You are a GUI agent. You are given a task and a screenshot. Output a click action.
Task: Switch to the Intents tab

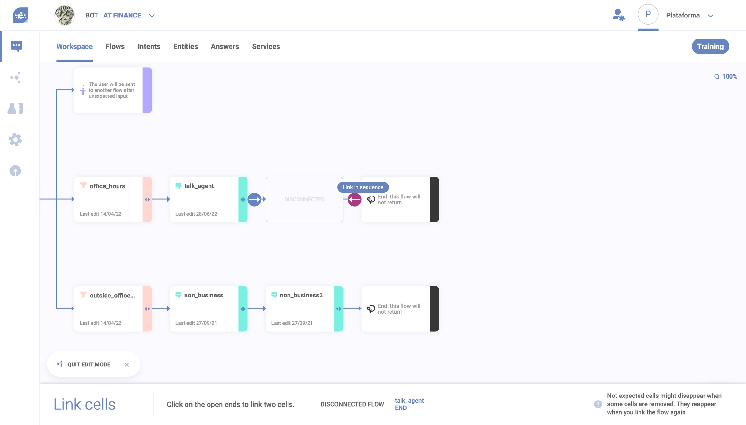[x=149, y=46]
